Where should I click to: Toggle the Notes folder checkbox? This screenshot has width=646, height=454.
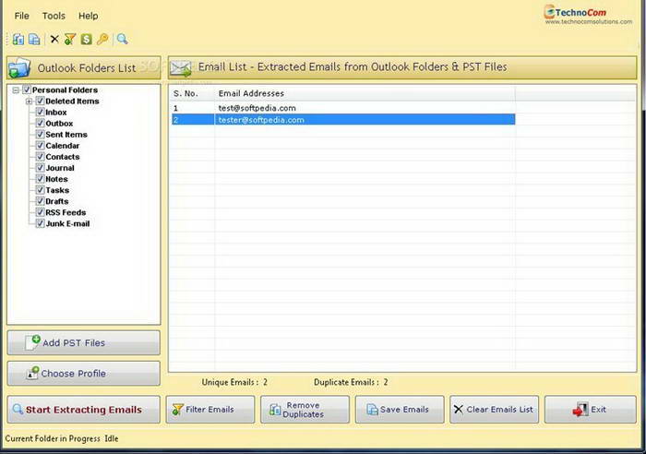pyautogui.click(x=40, y=178)
